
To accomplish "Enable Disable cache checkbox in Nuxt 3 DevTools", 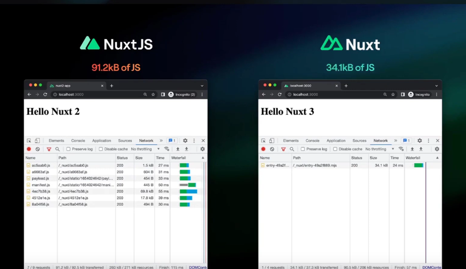I will (335, 149).
